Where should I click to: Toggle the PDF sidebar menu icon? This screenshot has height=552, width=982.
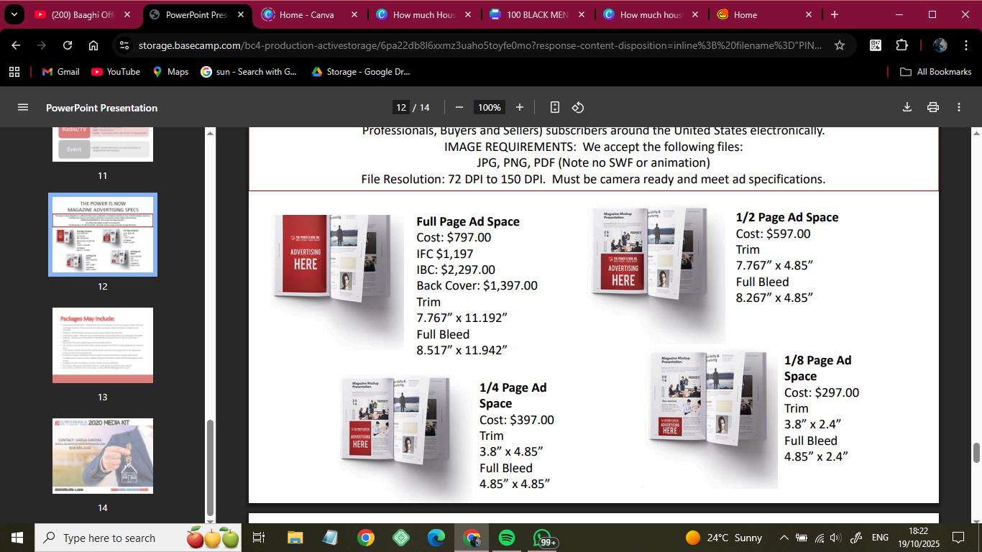coord(23,107)
